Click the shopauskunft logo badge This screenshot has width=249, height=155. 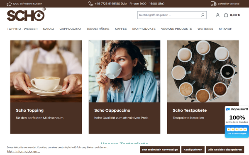pos(237,109)
